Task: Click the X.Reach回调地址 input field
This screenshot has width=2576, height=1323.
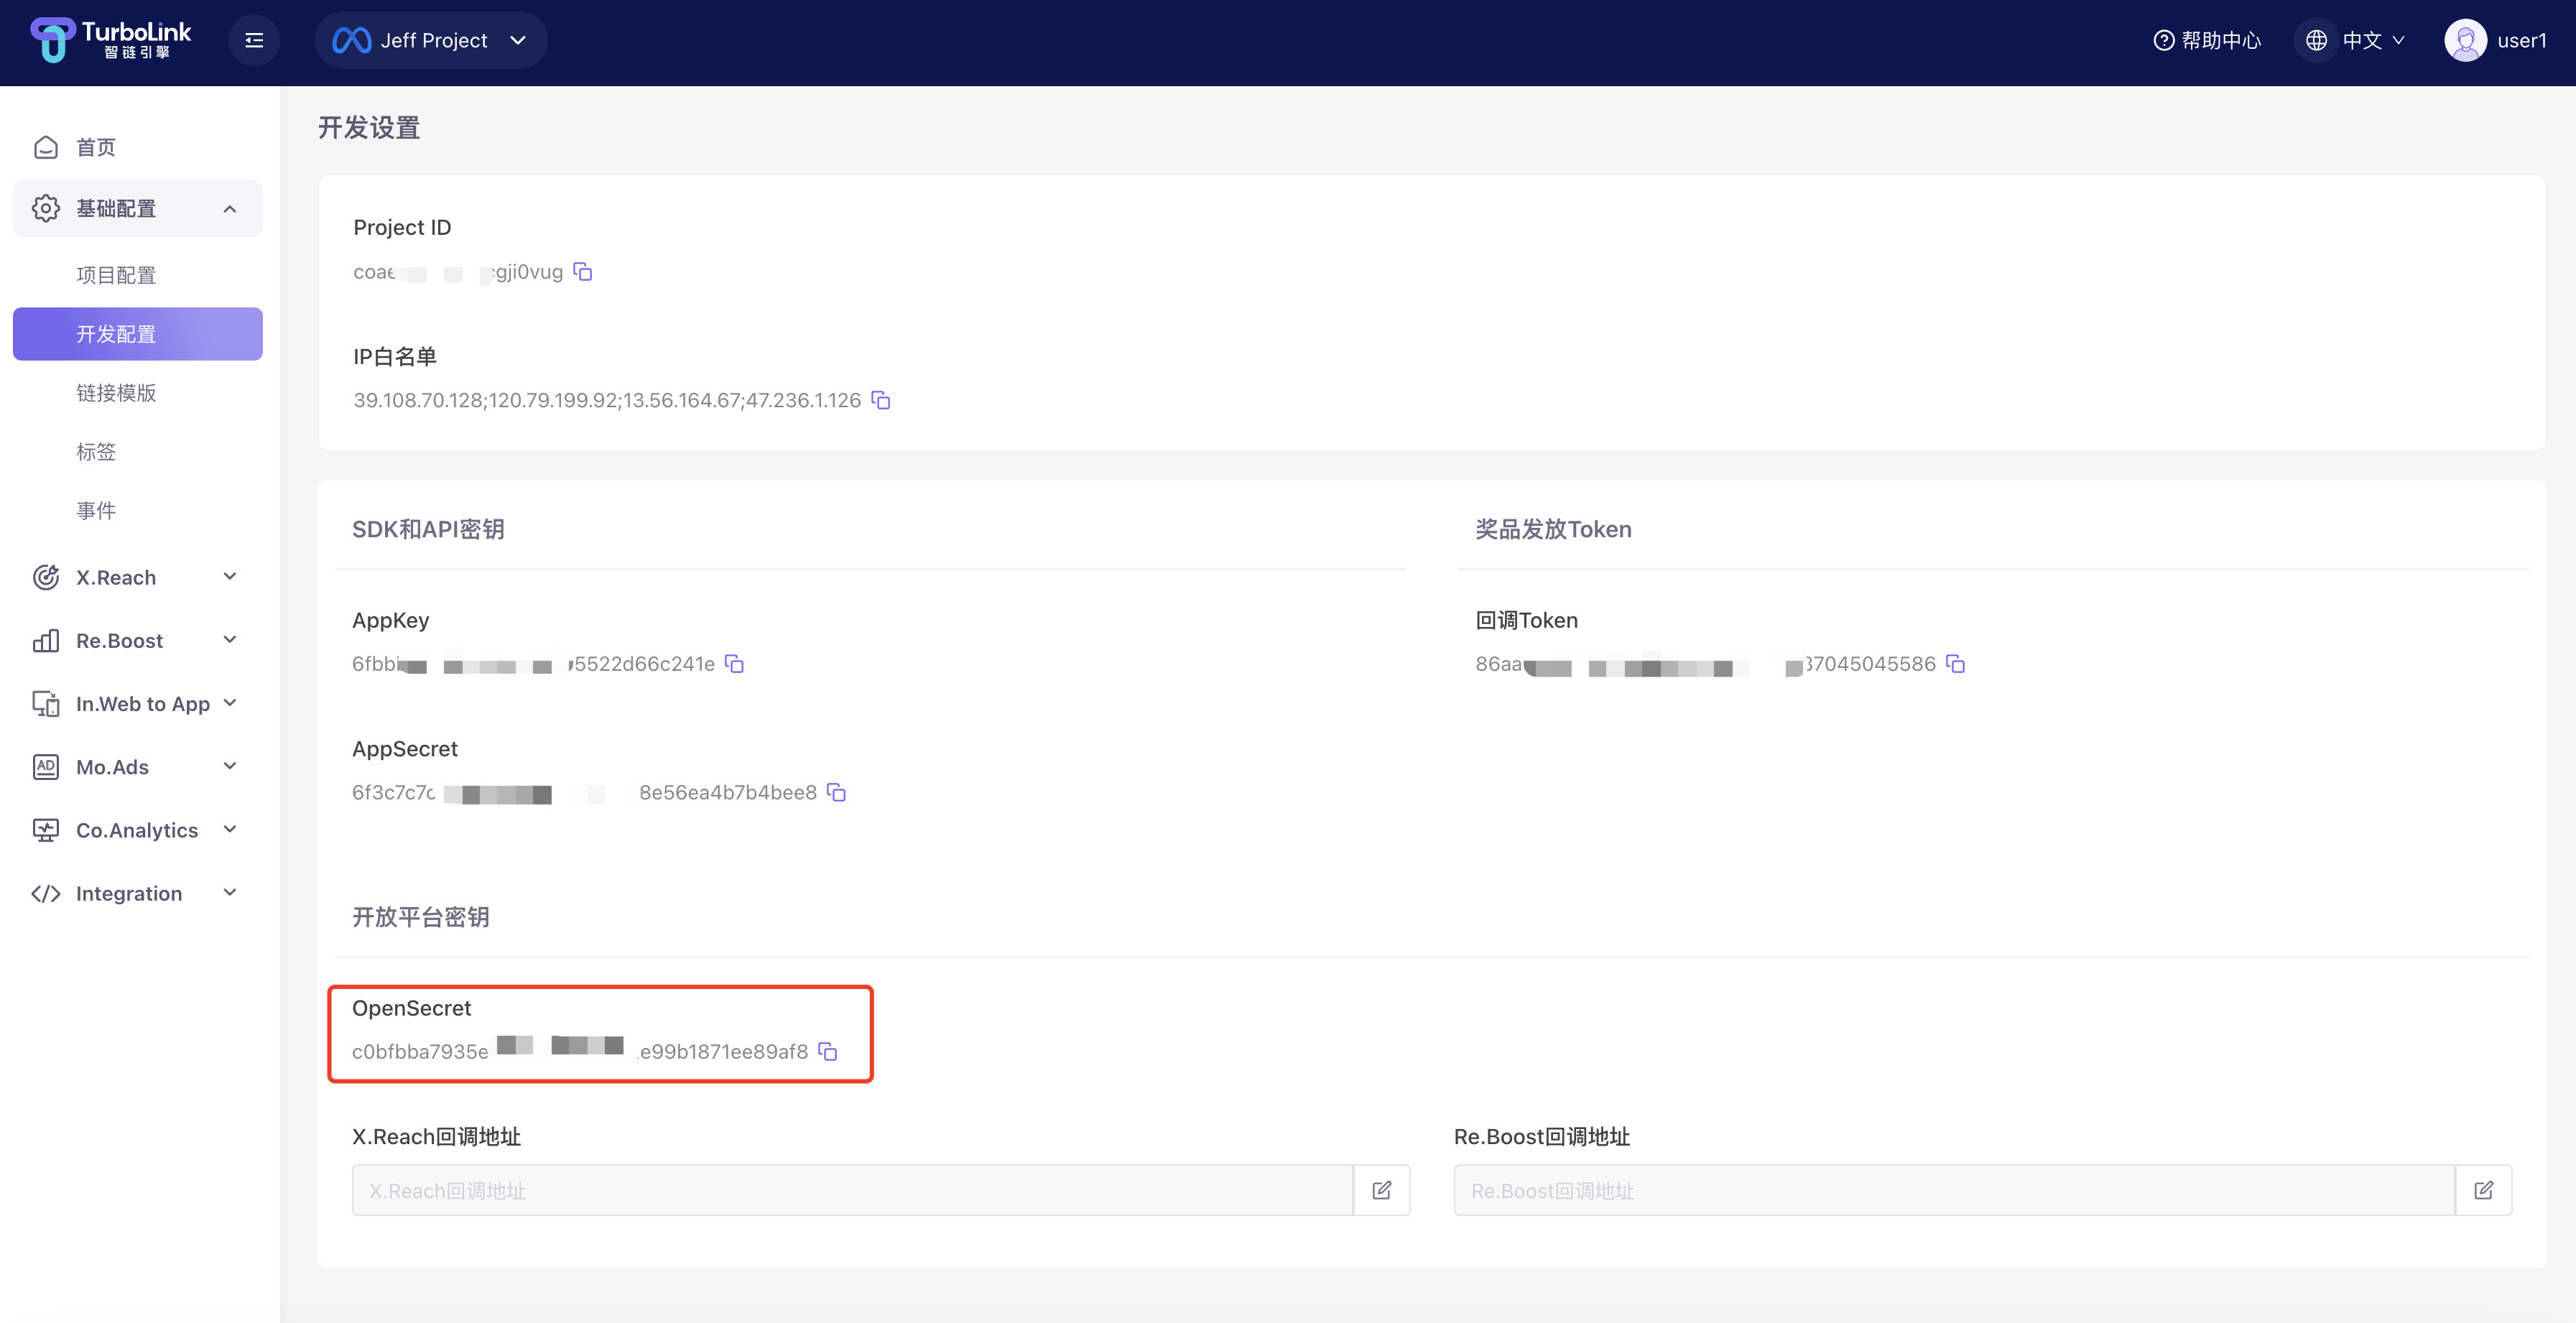Action: (x=852, y=1190)
